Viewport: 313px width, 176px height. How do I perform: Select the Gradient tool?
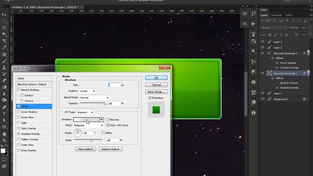pyautogui.click(x=4, y=87)
